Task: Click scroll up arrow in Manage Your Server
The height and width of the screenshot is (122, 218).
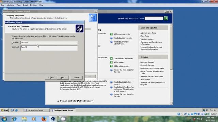Action: click(x=171, y=25)
